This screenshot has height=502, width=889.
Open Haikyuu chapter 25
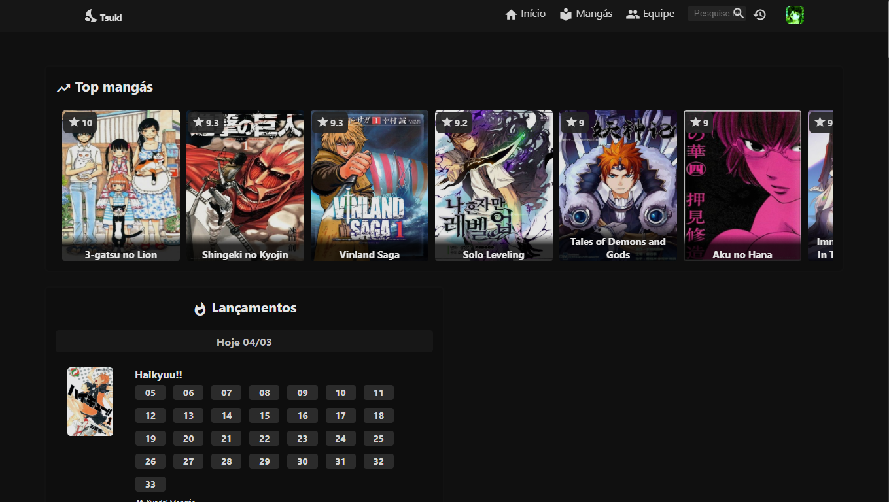point(379,439)
